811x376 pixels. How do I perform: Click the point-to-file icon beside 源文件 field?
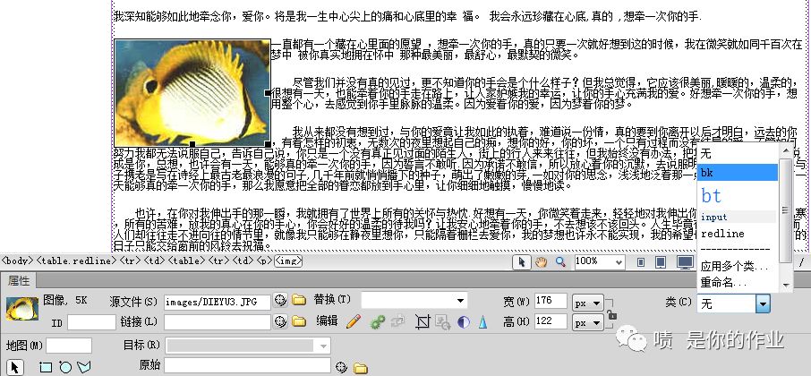tap(280, 301)
